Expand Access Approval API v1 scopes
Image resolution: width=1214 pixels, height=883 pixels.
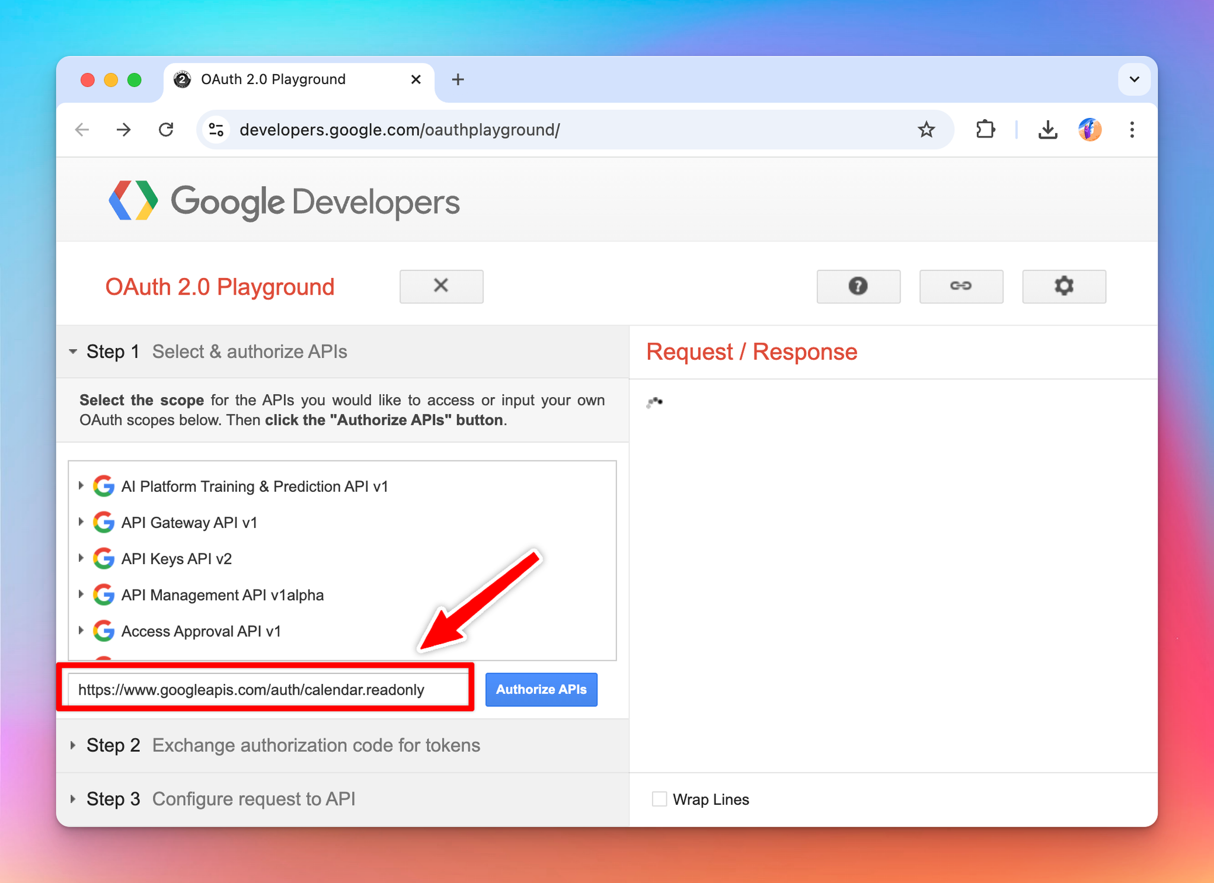81,631
